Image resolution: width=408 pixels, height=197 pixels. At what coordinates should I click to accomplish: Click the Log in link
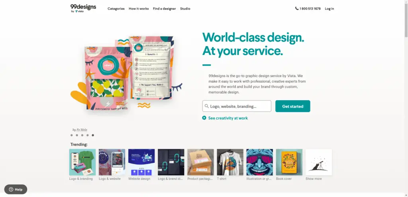coord(329,9)
